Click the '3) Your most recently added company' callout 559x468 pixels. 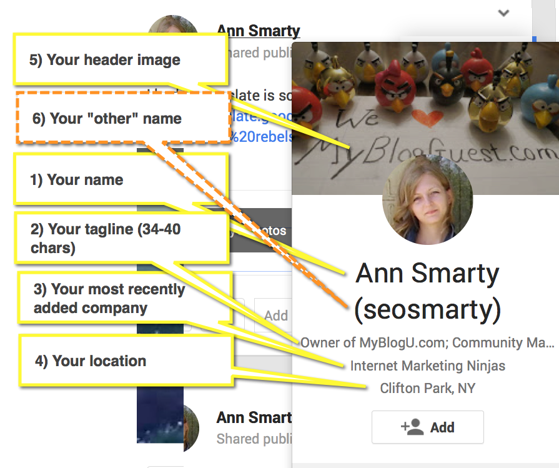[x=124, y=299]
